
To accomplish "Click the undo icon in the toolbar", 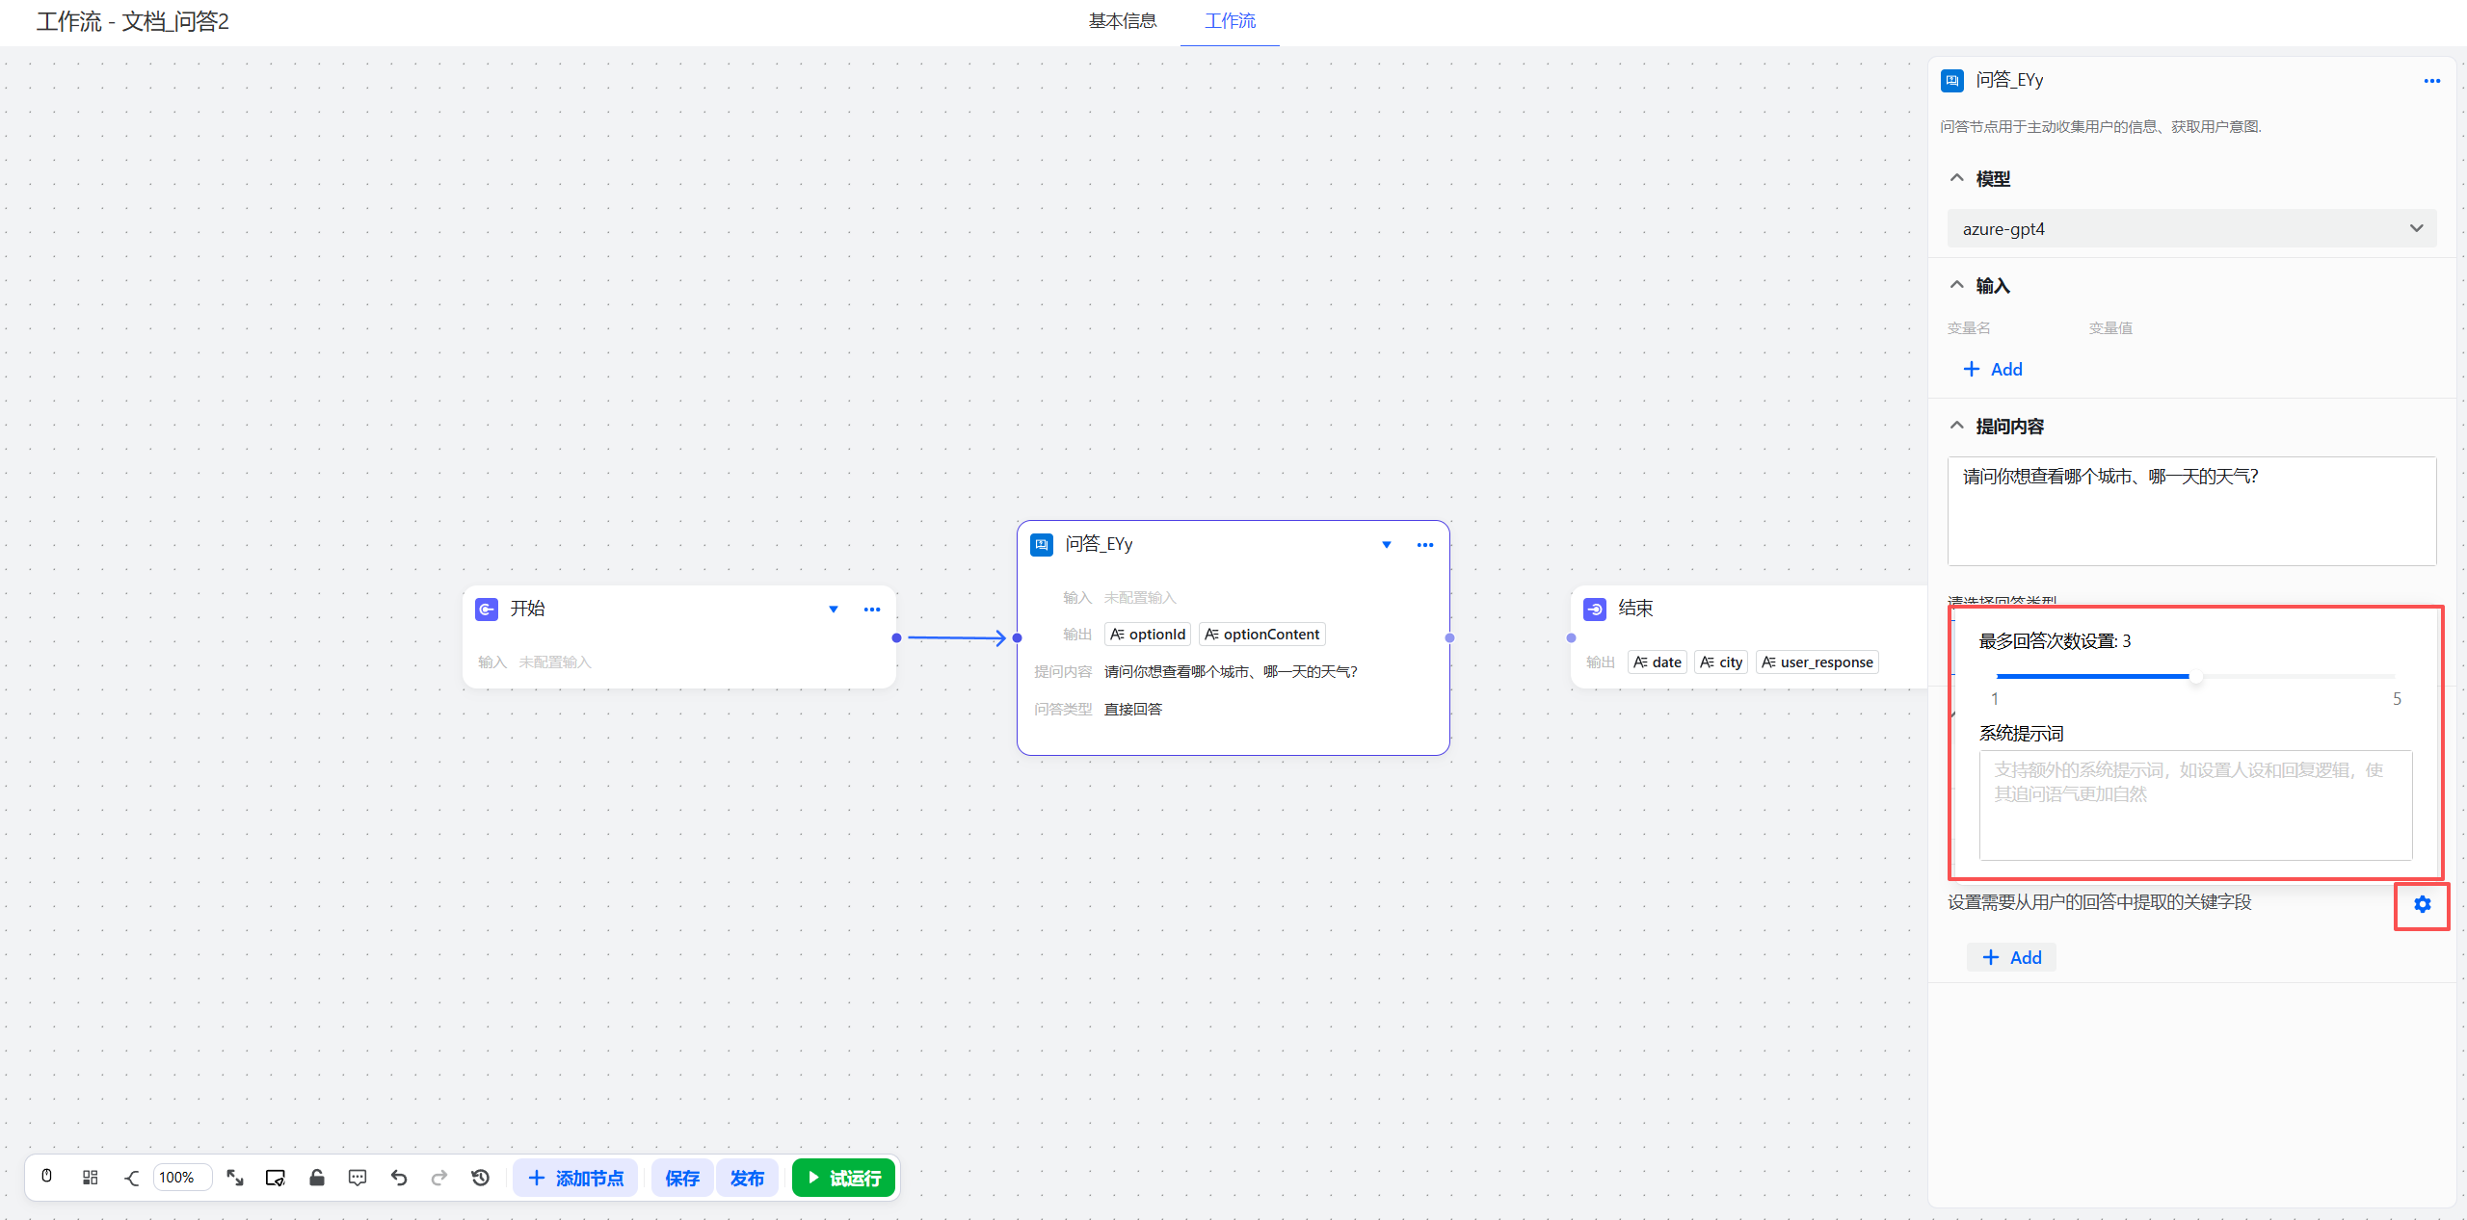I will pyautogui.click(x=399, y=1177).
